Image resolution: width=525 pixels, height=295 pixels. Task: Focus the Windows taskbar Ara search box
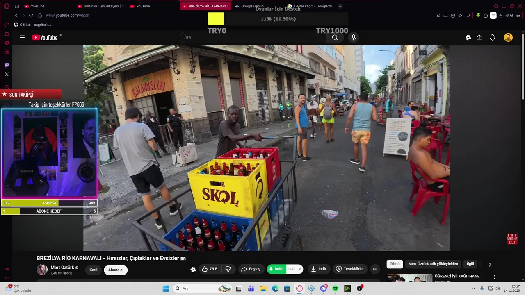pos(202,288)
